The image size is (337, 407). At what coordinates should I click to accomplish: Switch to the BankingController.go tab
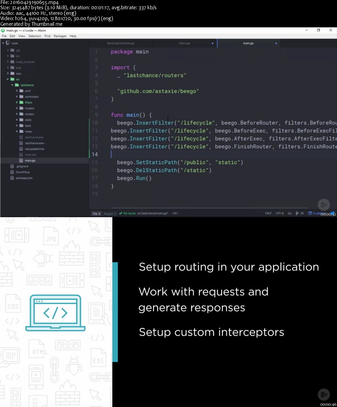point(121,43)
